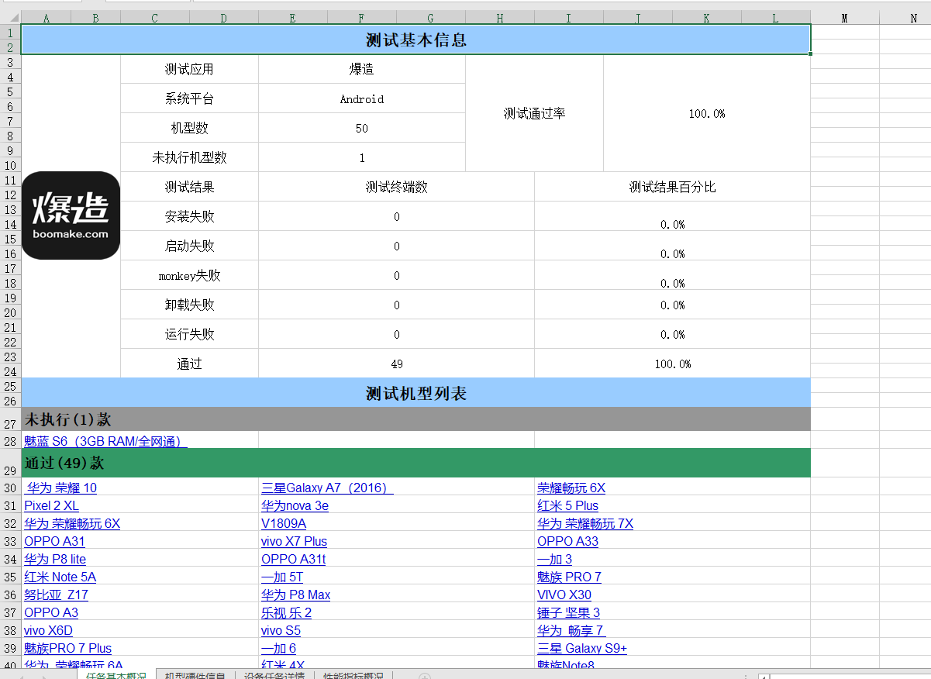The image size is (931, 679).
Task: Open the 红米 Note 5A link
Action: pos(60,577)
